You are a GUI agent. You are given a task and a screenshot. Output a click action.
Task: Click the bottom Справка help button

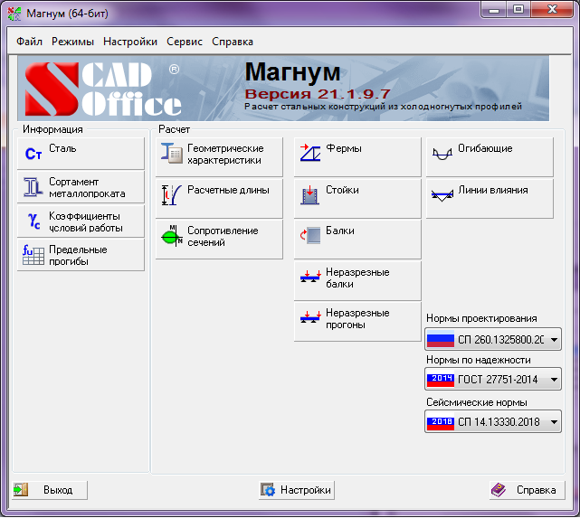[528, 490]
